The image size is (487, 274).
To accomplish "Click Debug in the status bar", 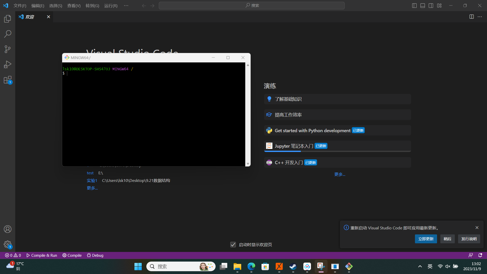I will [95, 255].
